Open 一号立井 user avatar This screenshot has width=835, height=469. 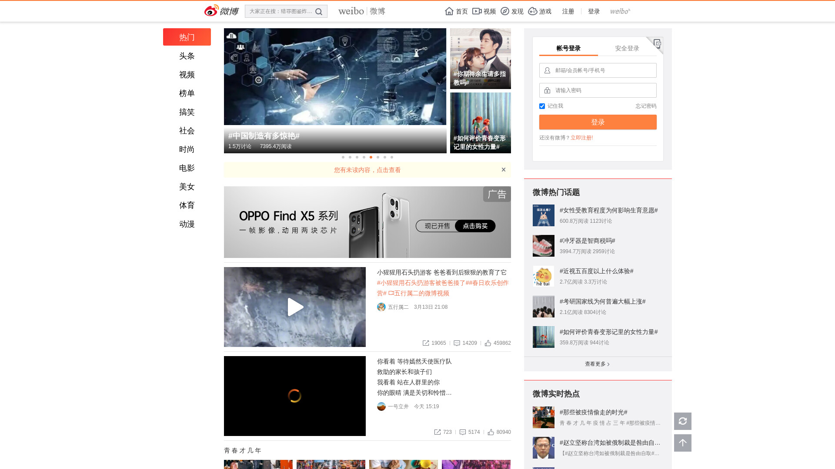coord(381,406)
